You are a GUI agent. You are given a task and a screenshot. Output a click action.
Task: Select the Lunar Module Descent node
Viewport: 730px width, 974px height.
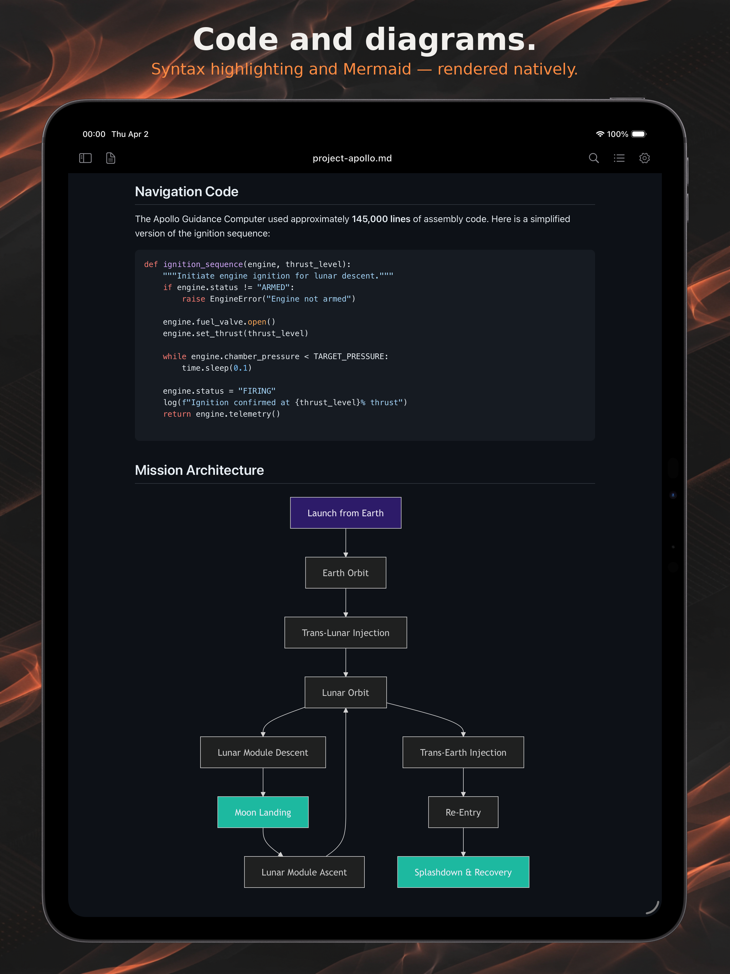pos(263,753)
